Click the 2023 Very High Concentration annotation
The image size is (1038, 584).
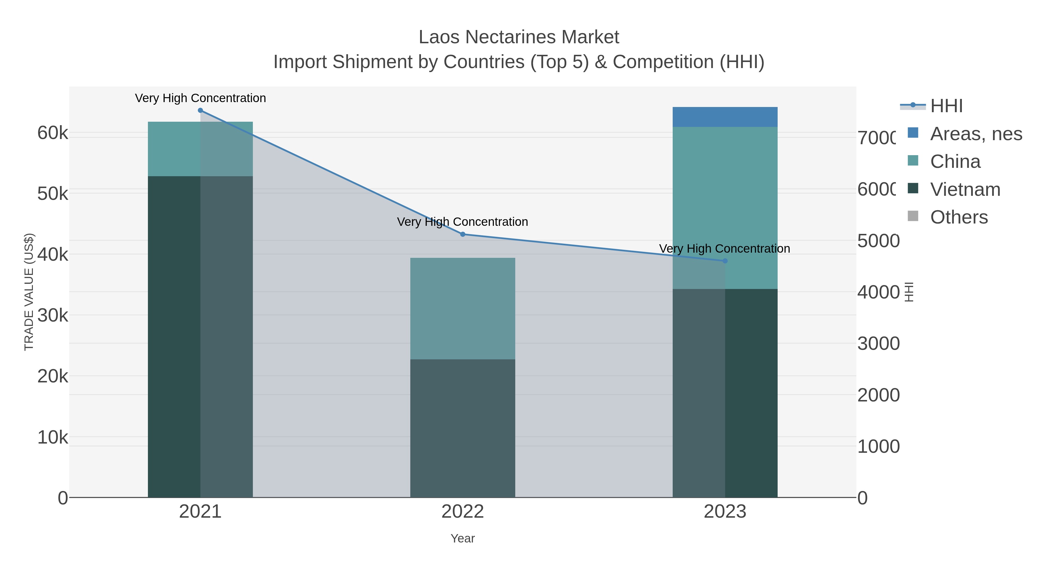(x=725, y=248)
